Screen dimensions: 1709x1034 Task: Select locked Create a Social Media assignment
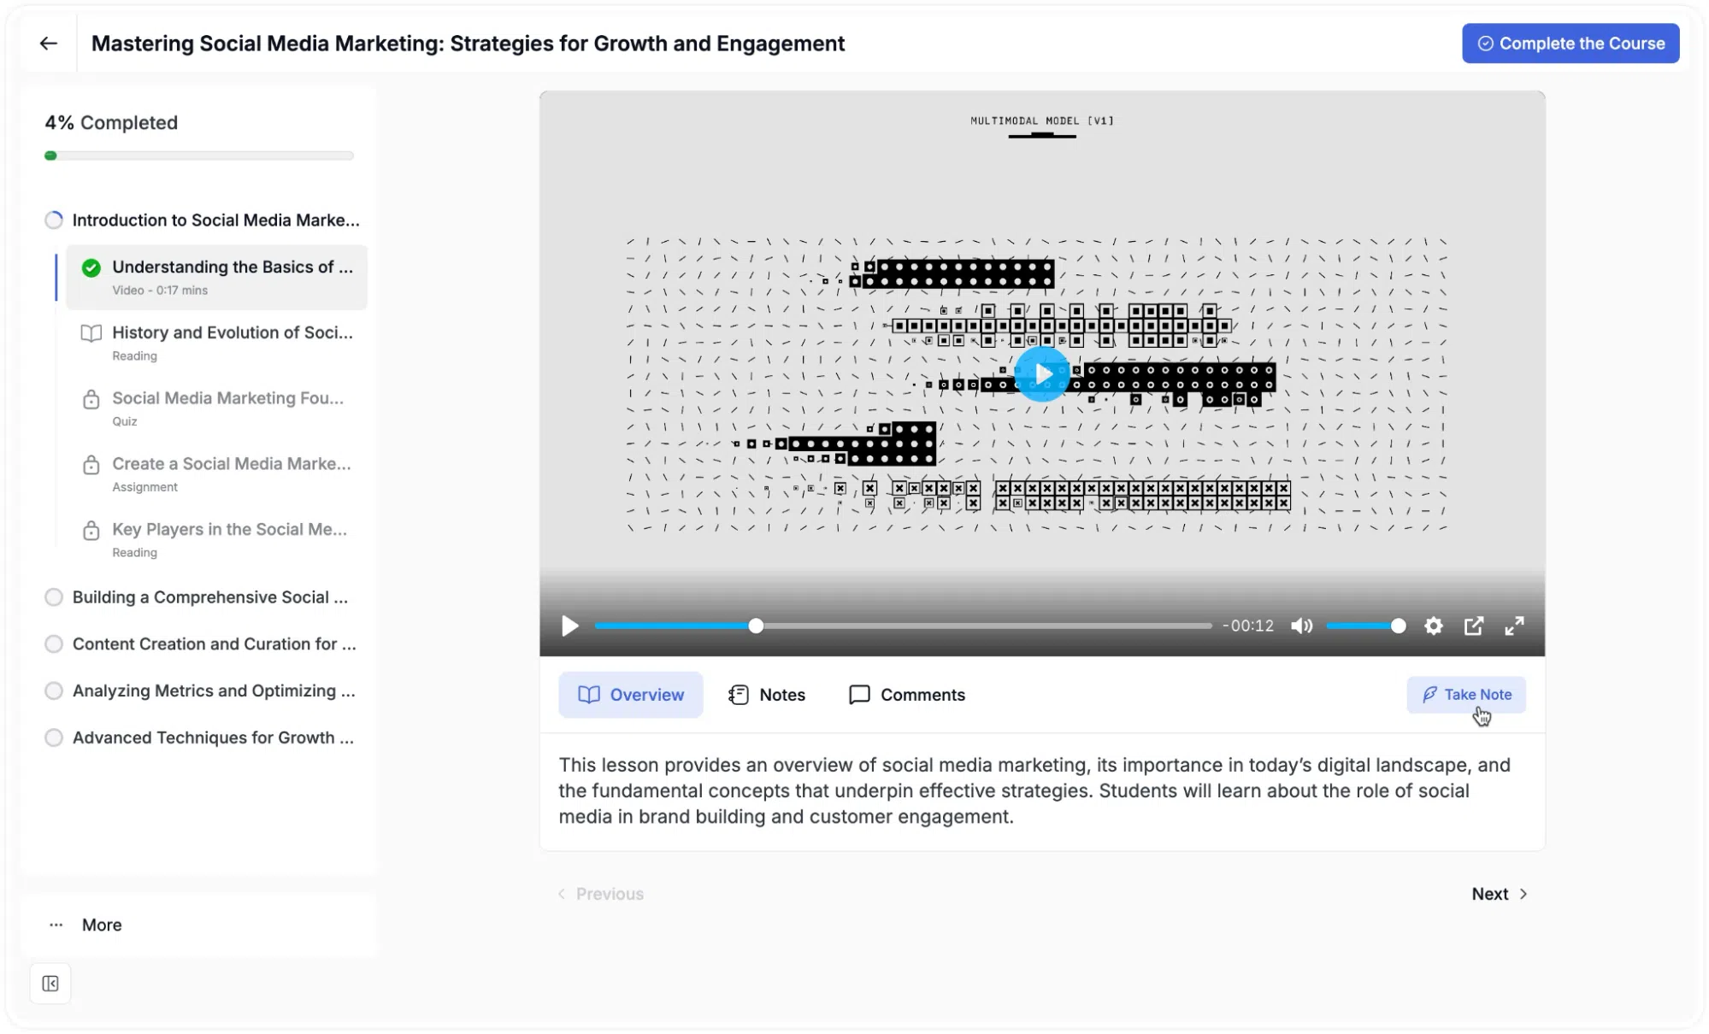coord(216,474)
